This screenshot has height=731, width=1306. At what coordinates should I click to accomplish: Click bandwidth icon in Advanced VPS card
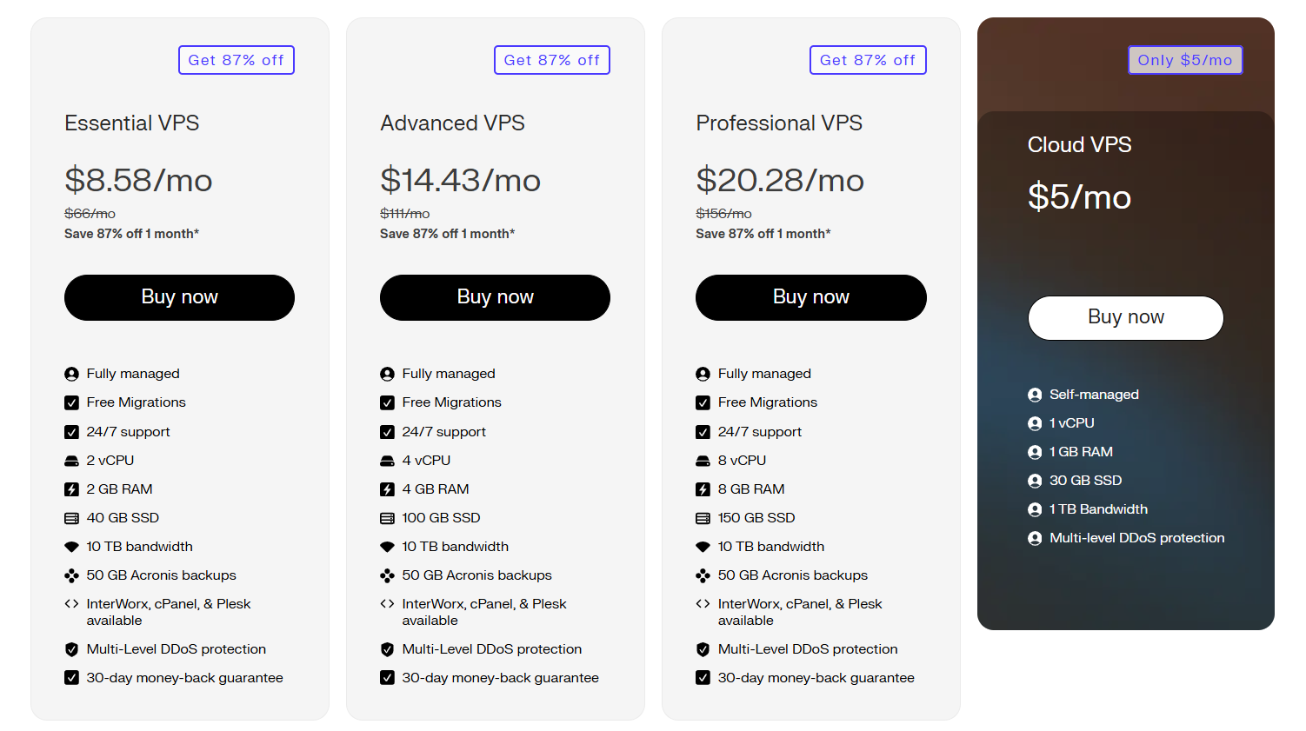pyautogui.click(x=387, y=547)
